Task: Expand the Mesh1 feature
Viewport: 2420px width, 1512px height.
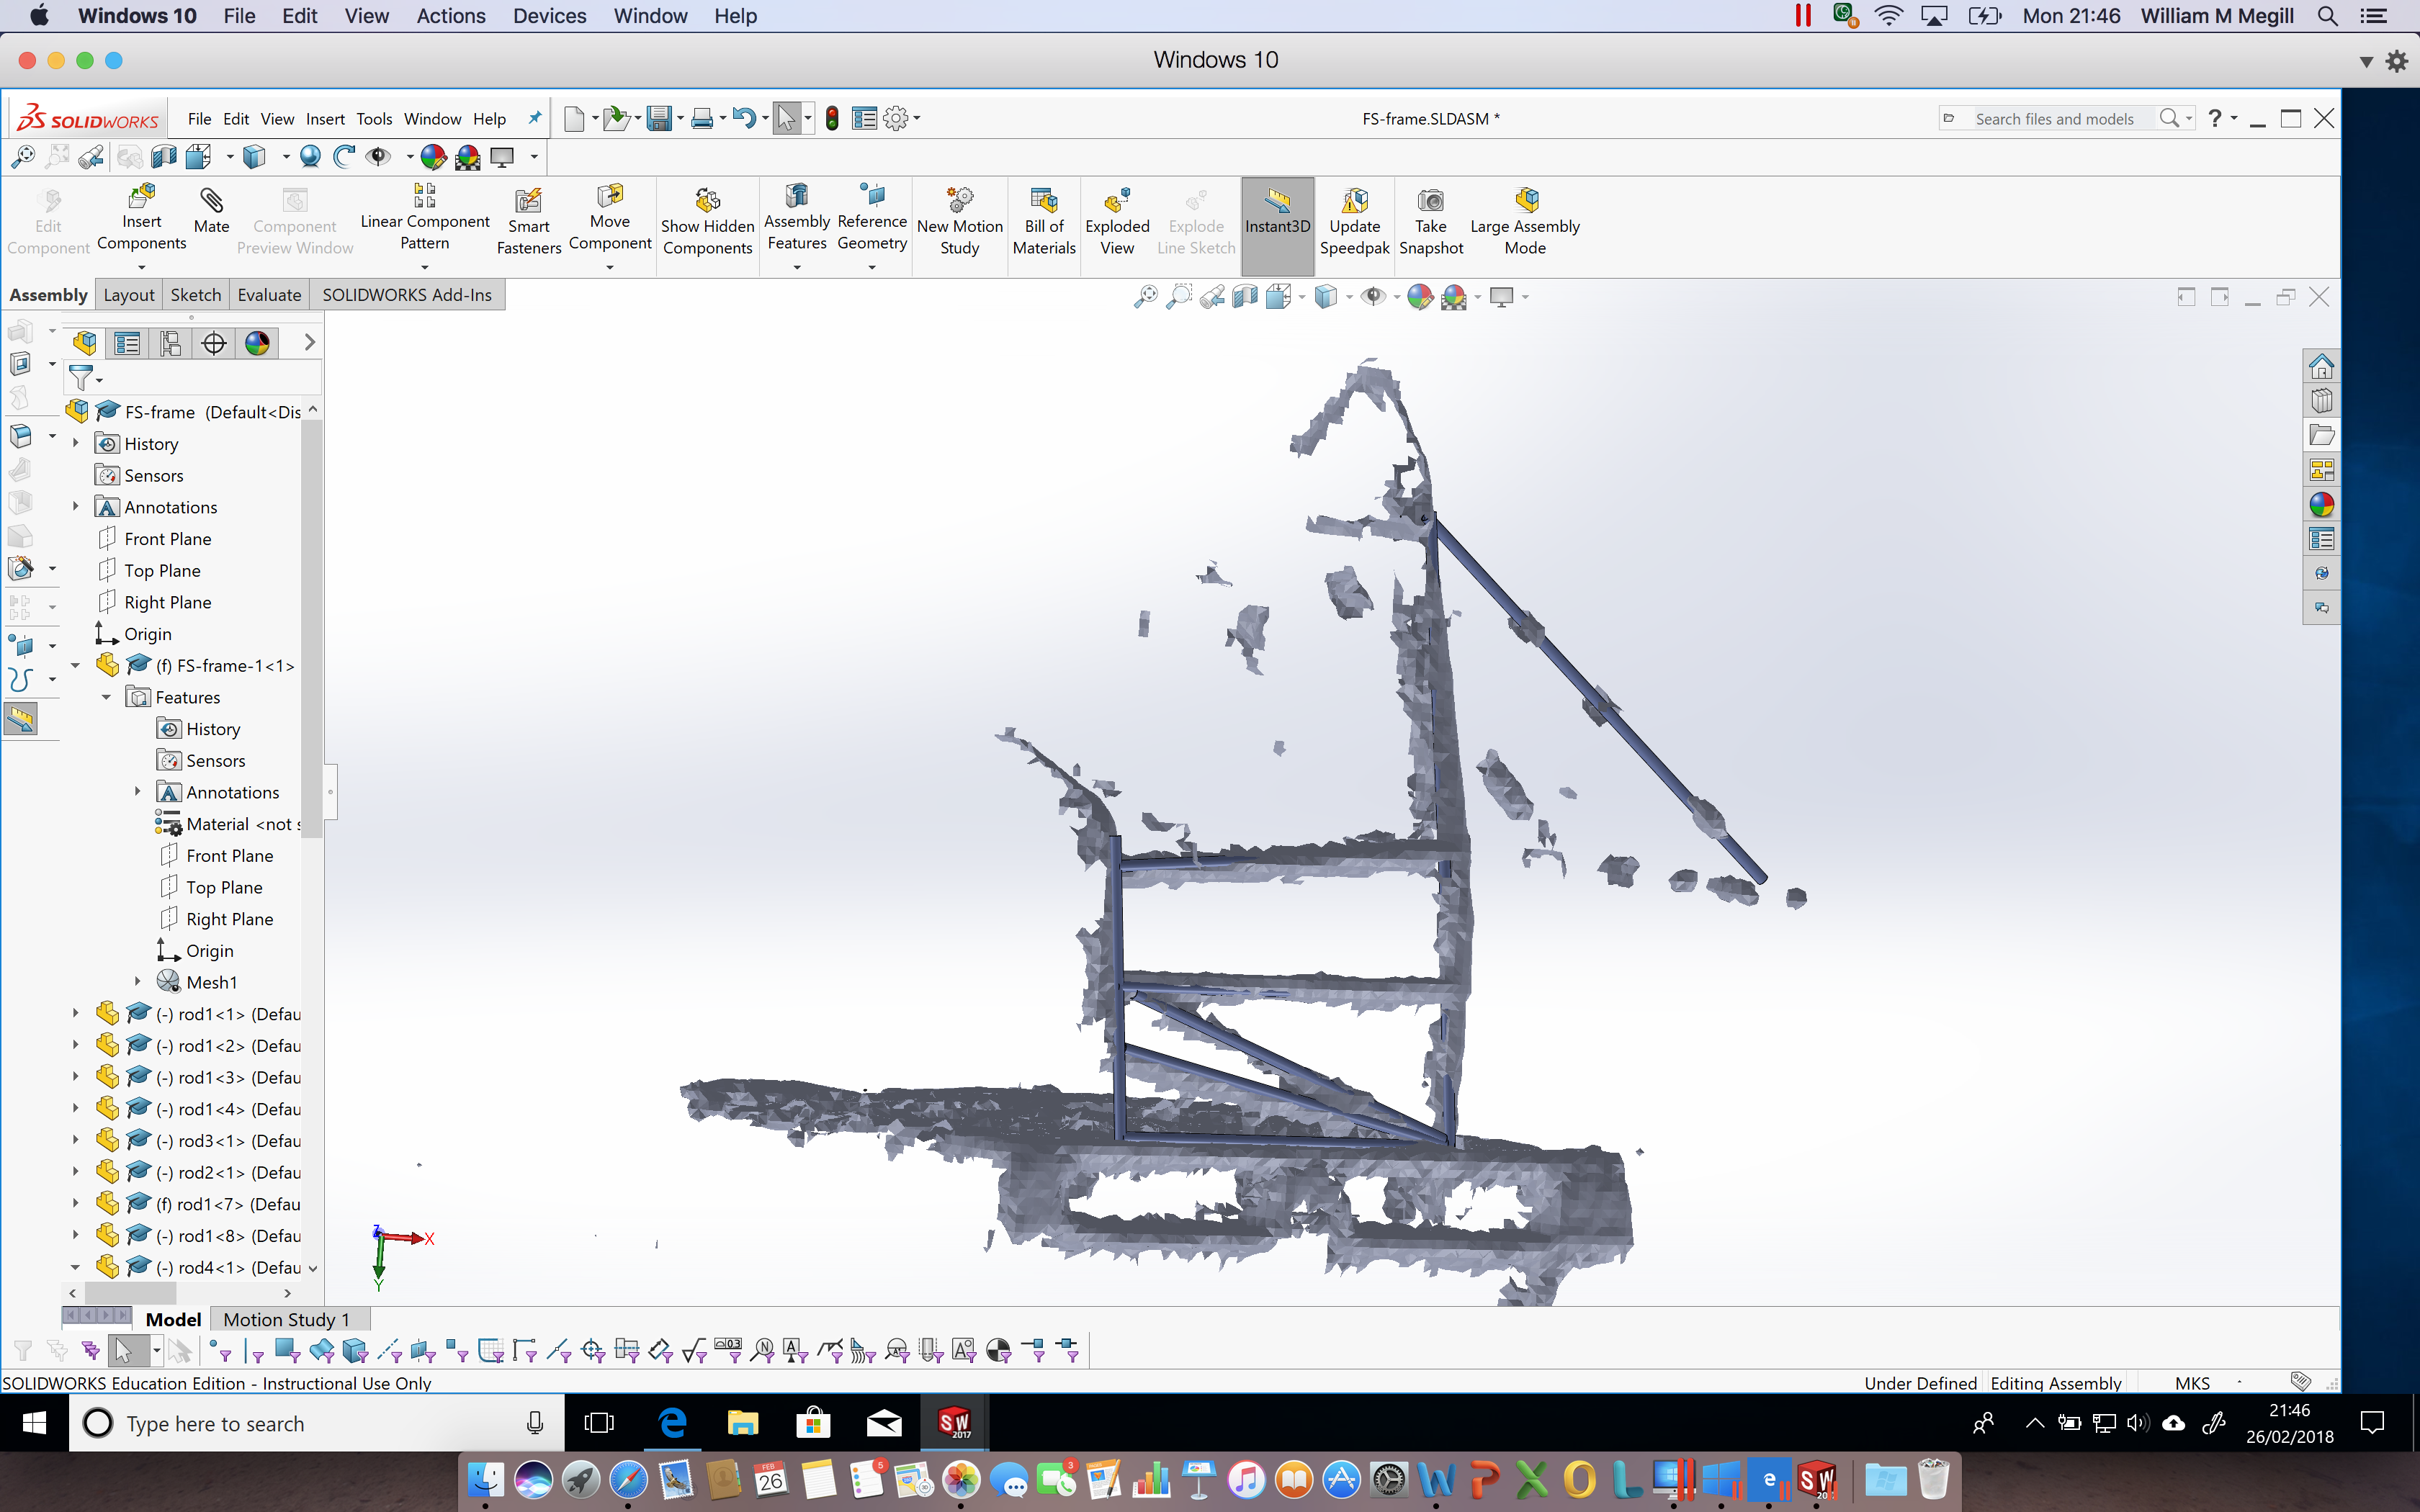Action: click(x=137, y=982)
